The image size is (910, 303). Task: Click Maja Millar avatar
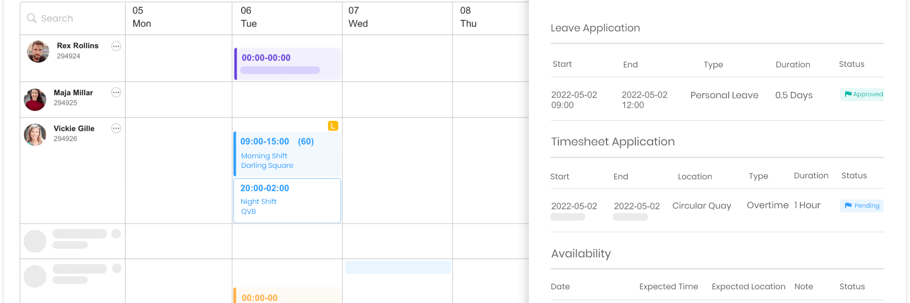point(35,99)
